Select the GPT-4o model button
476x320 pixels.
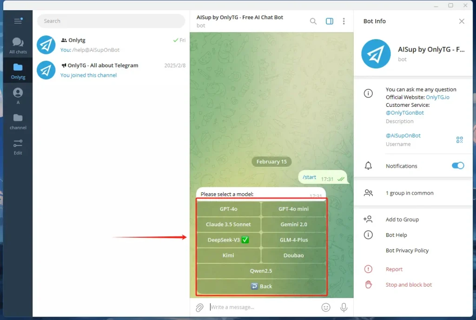tap(228, 209)
